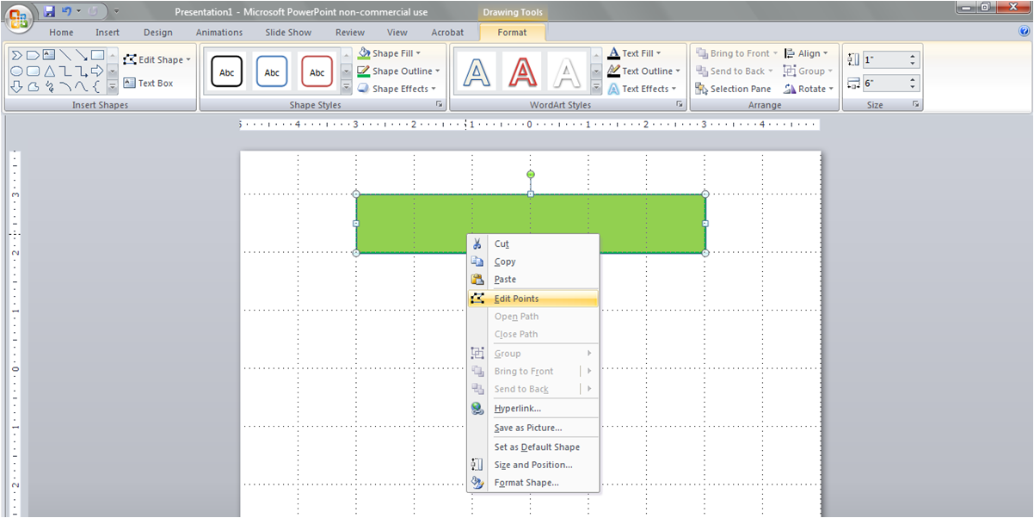Open the WordArt Styles dialog launcher
Screen dimensions: 1034x518
[680, 104]
